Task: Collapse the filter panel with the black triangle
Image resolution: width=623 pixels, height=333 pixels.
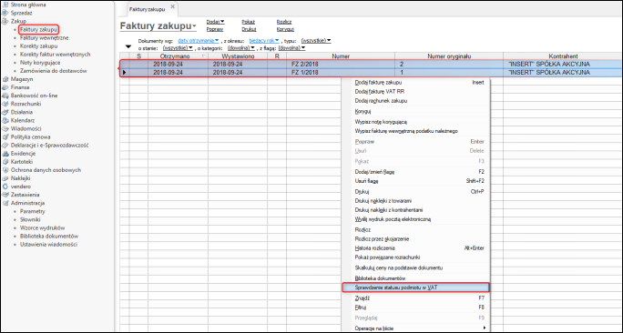Action: 128,46
